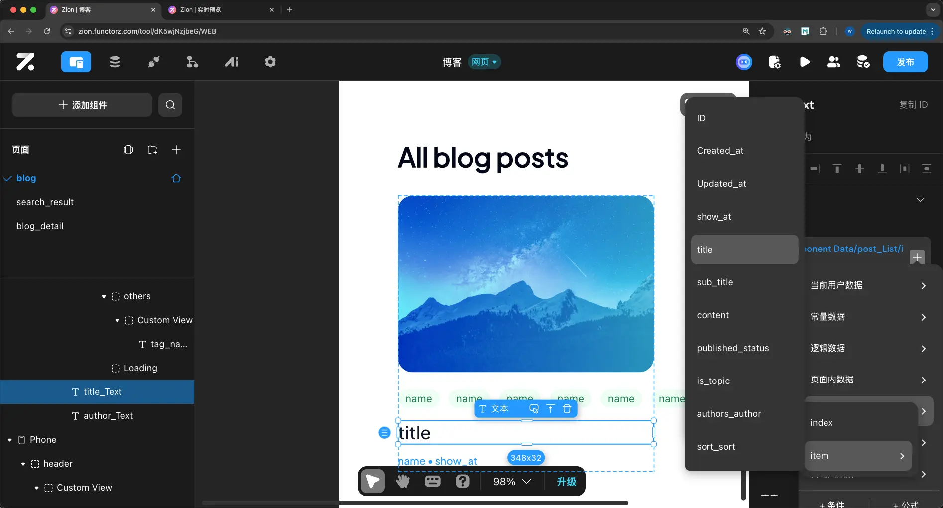Collapse the others tree node
This screenshot has width=943, height=508.
tap(104, 296)
